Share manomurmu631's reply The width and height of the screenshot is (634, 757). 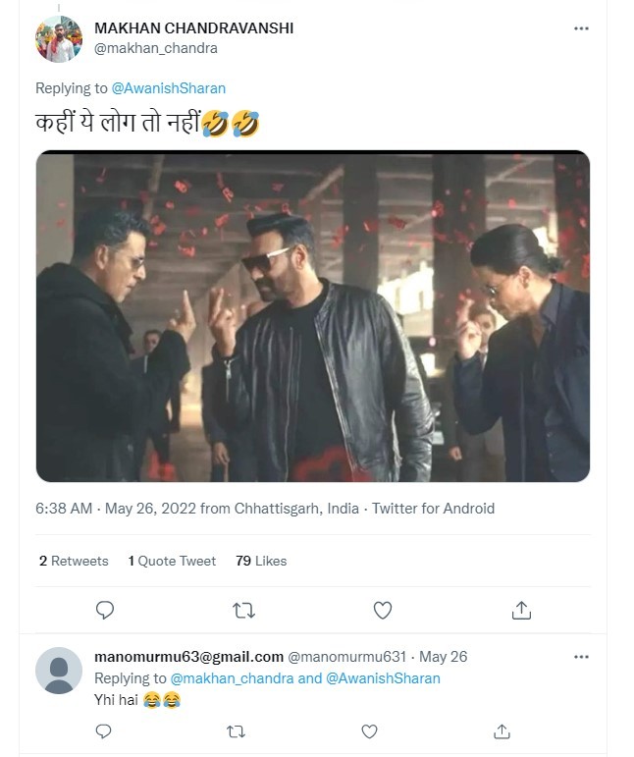pos(502,731)
